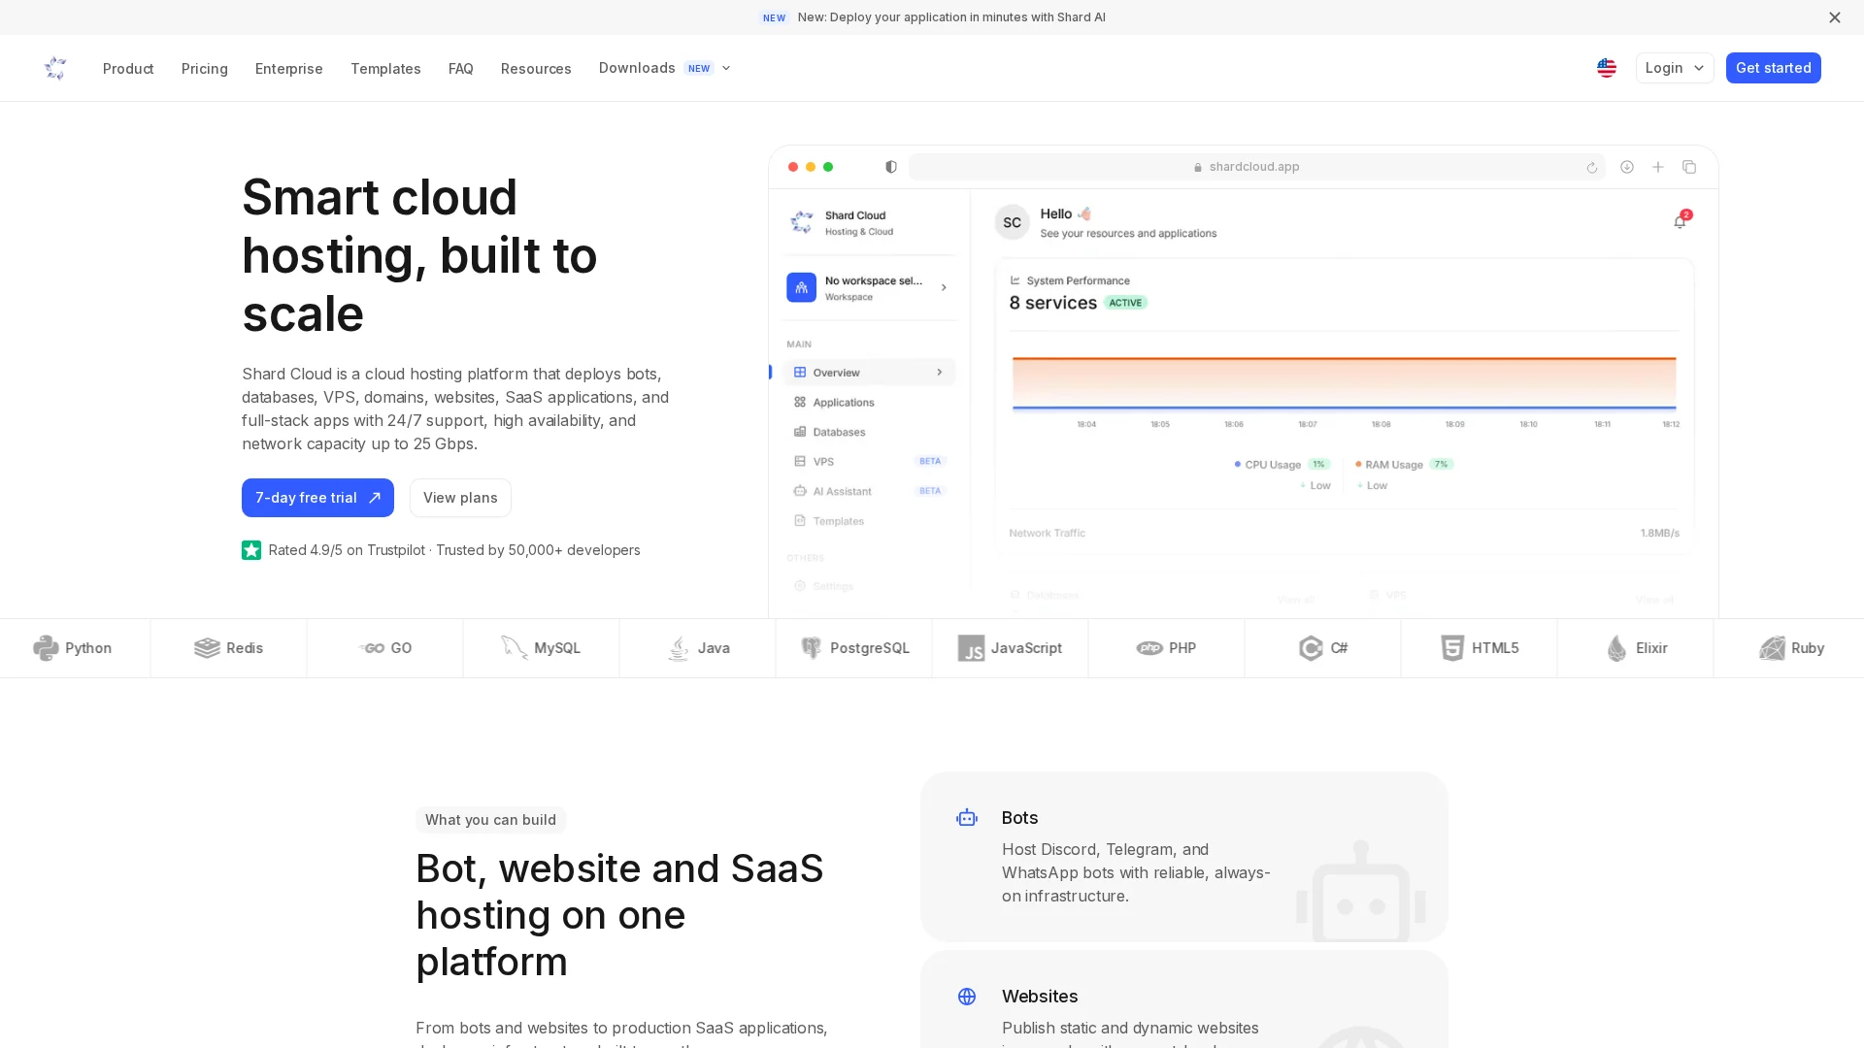Click the JavaScript JS icon
This screenshot has height=1048, width=1864.
[971, 648]
